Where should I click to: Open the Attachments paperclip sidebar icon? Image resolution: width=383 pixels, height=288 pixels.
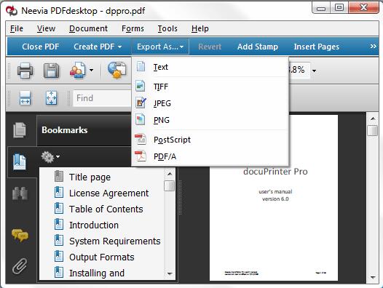click(20, 266)
